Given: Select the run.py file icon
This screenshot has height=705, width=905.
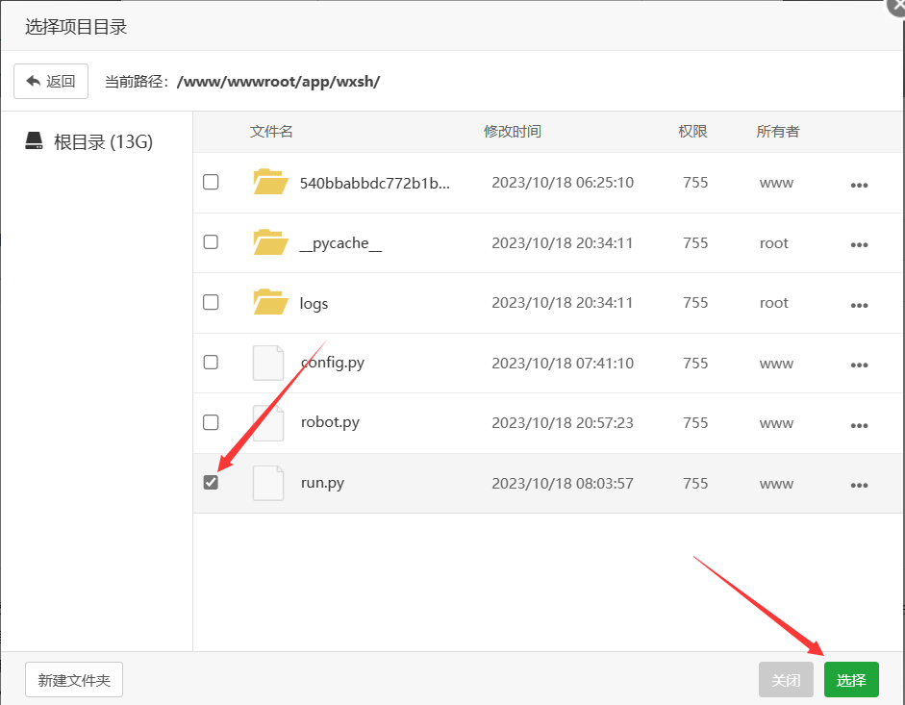Looking at the screenshot, I should [x=268, y=483].
